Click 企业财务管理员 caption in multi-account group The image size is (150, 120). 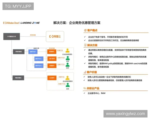(x=67, y=54)
